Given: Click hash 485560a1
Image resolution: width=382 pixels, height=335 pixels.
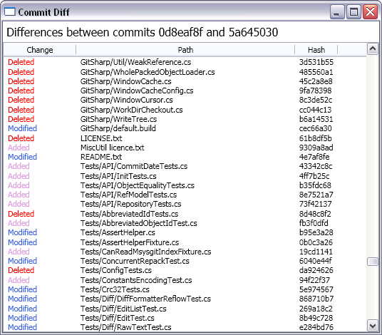Looking at the screenshot, I should click(316, 72).
